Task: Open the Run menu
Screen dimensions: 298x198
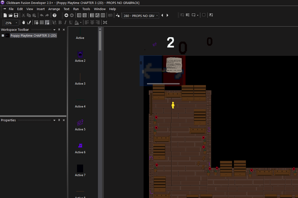Action: [76, 9]
